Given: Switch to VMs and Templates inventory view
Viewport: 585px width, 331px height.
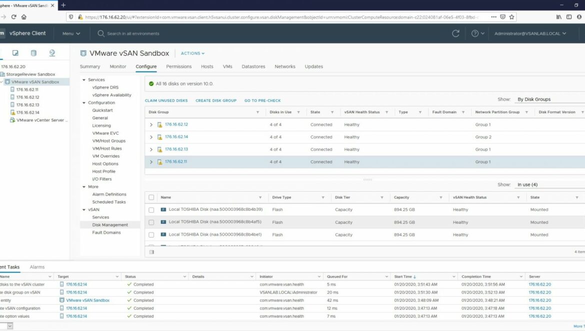Looking at the screenshot, I should pos(15,53).
